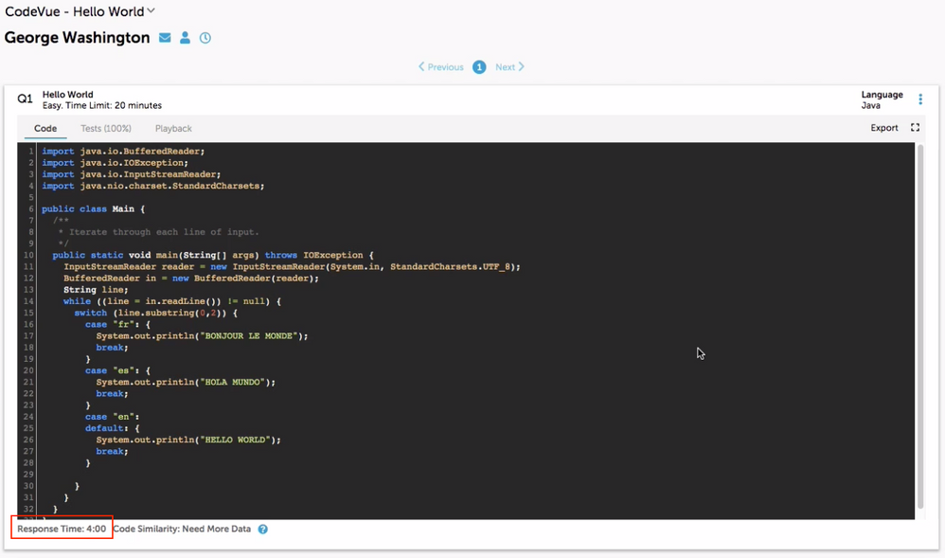945x558 pixels.
Task: Go to the Next question
Action: point(509,67)
